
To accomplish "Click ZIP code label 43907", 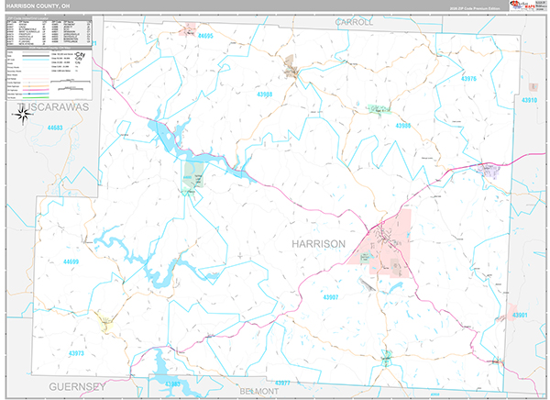I will [330, 297].
